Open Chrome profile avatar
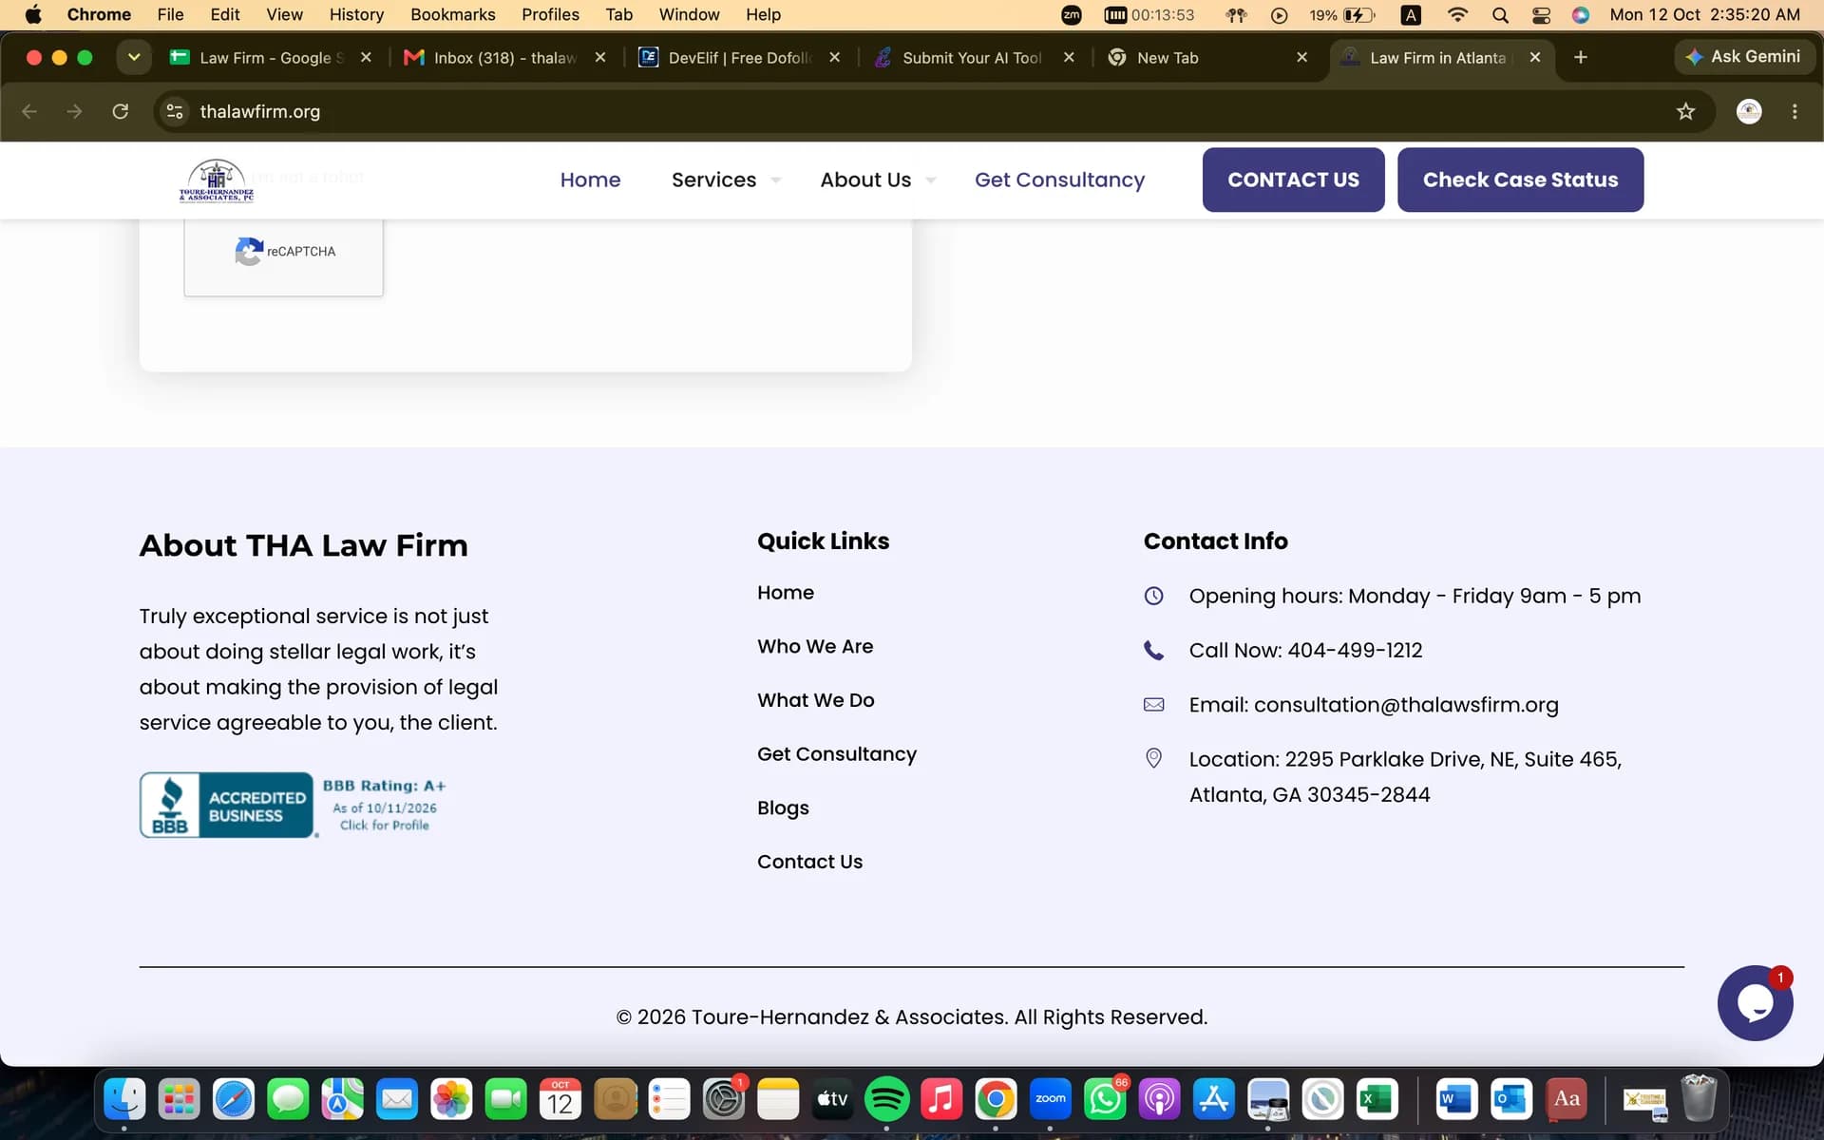 (x=1748, y=111)
